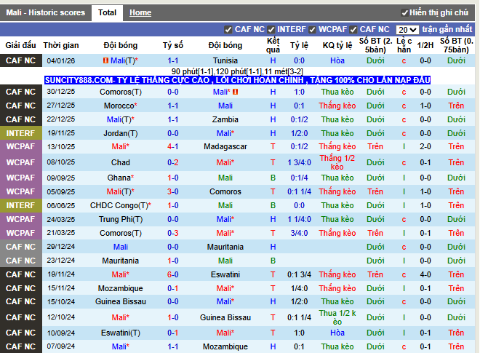Switch to the Home tab
Image resolution: width=480 pixels, height=353 pixels.
pos(140,12)
